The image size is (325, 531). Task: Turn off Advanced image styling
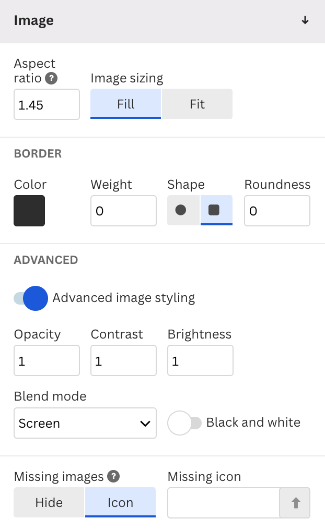coord(31,298)
